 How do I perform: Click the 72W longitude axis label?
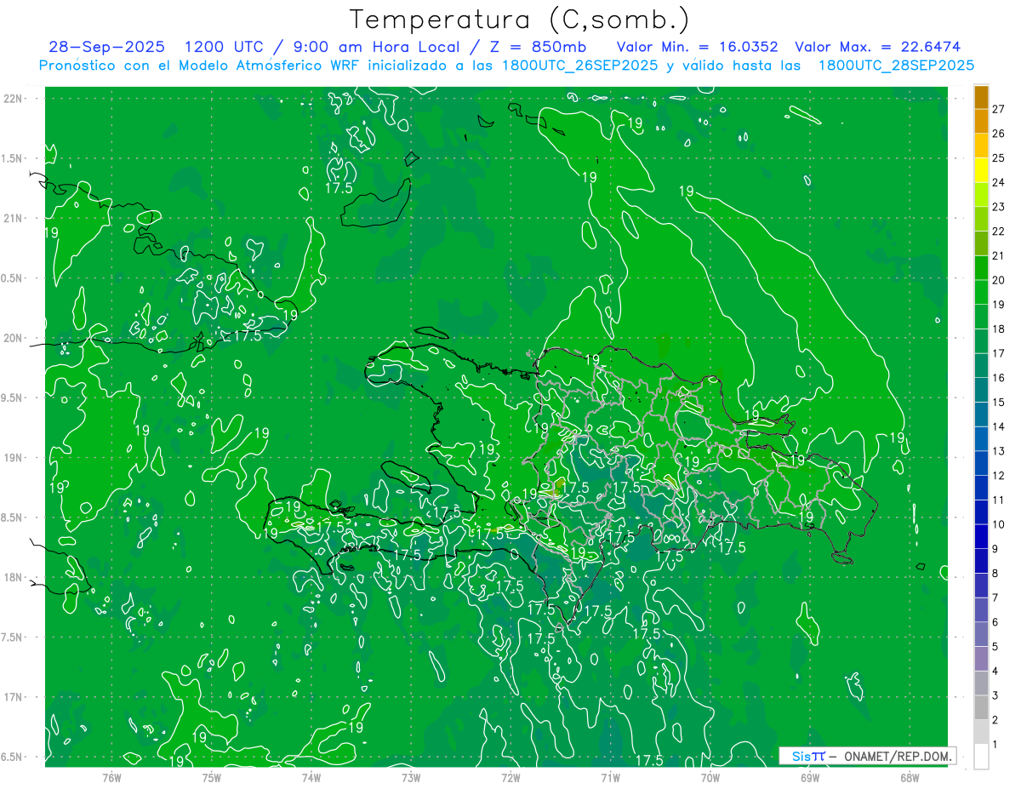(x=510, y=777)
